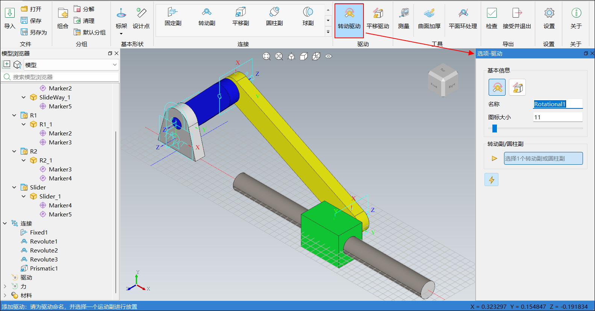Select Revolute2 in the model tree

pyautogui.click(x=44, y=250)
